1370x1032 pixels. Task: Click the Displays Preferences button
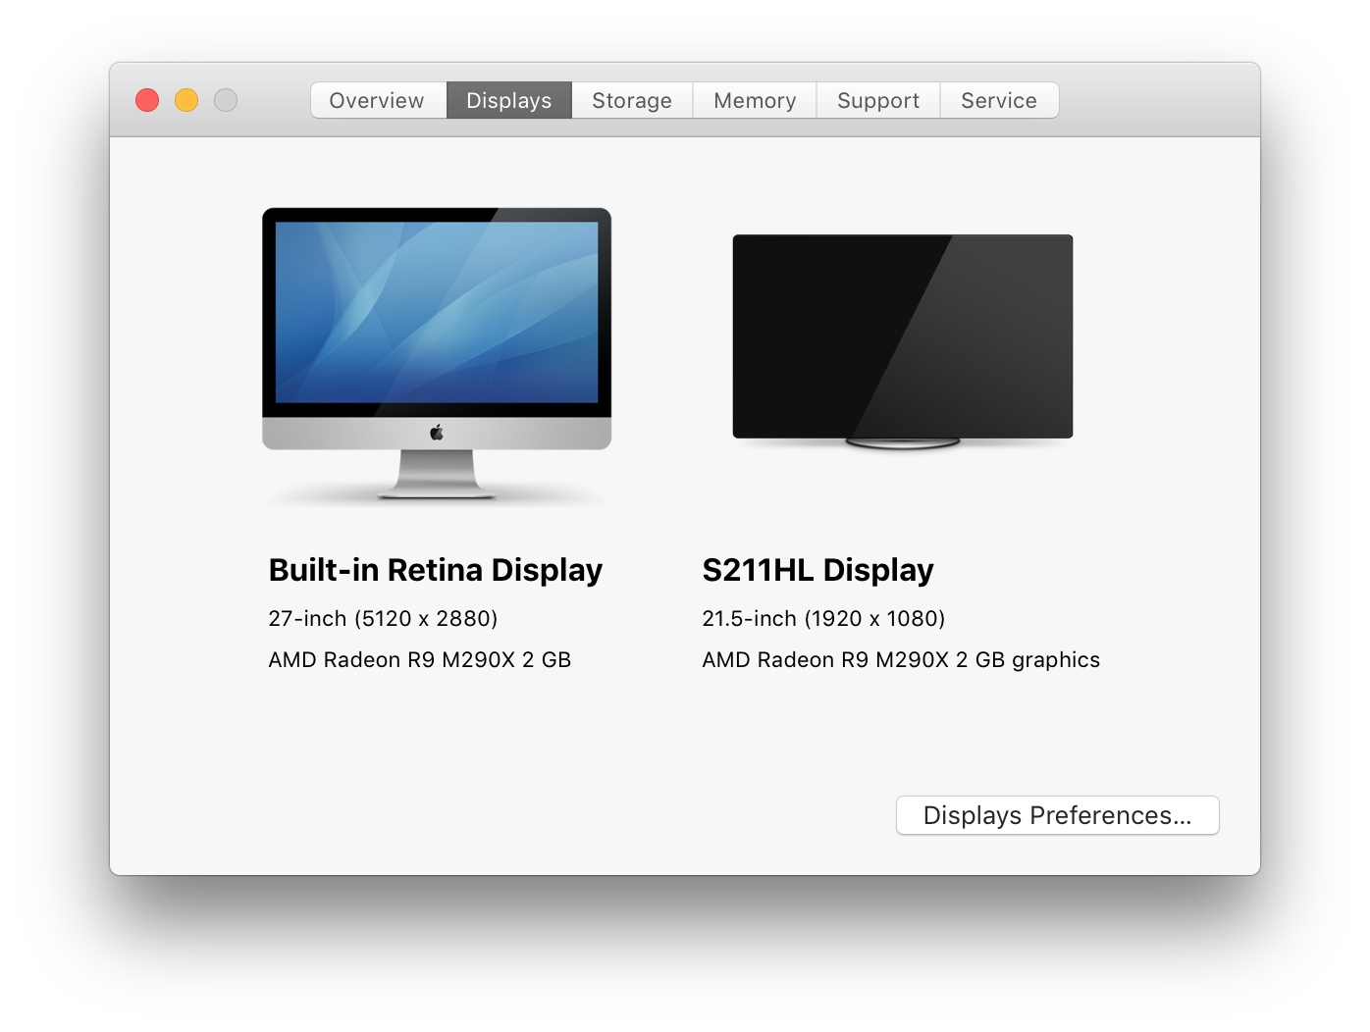coord(1058,815)
